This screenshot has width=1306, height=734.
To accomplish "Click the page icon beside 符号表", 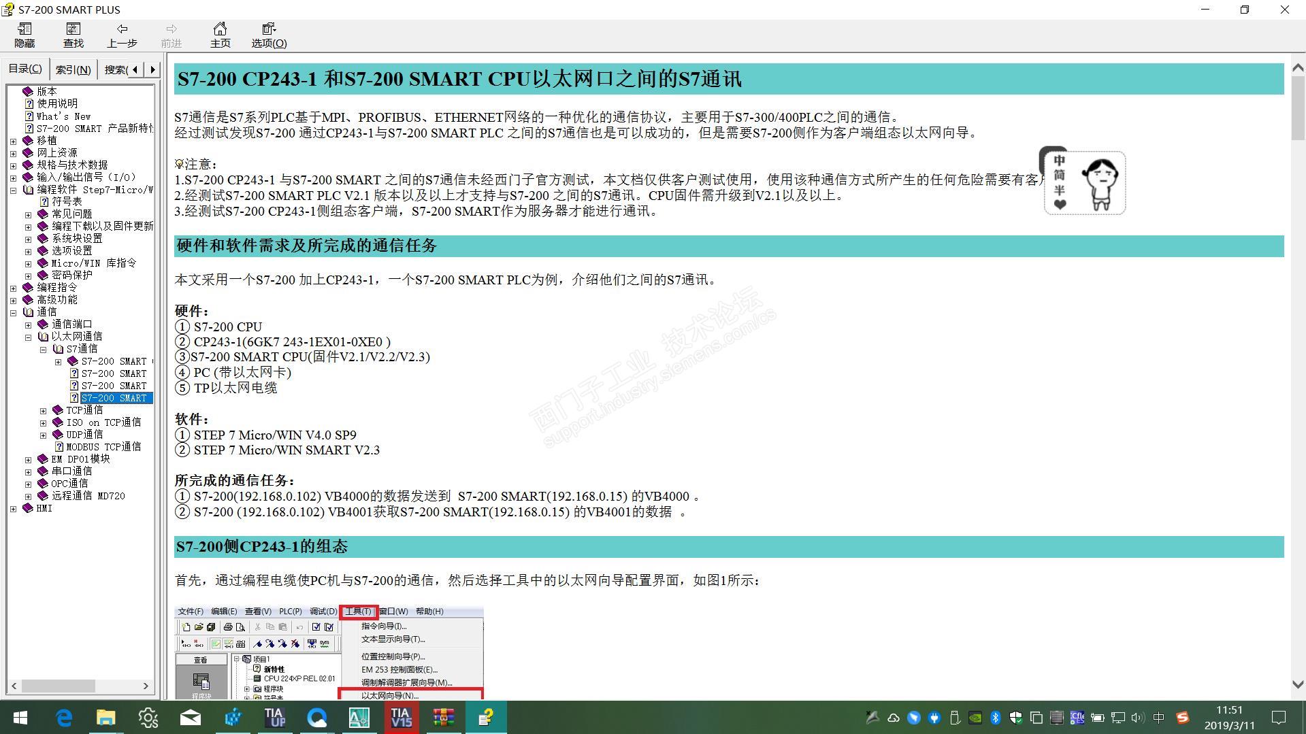I will (x=44, y=201).
